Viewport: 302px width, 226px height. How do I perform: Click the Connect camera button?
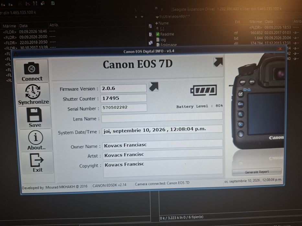click(x=32, y=71)
